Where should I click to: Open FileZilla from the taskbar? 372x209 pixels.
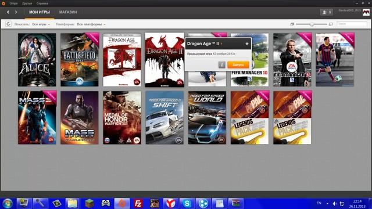pyautogui.click(x=138, y=204)
